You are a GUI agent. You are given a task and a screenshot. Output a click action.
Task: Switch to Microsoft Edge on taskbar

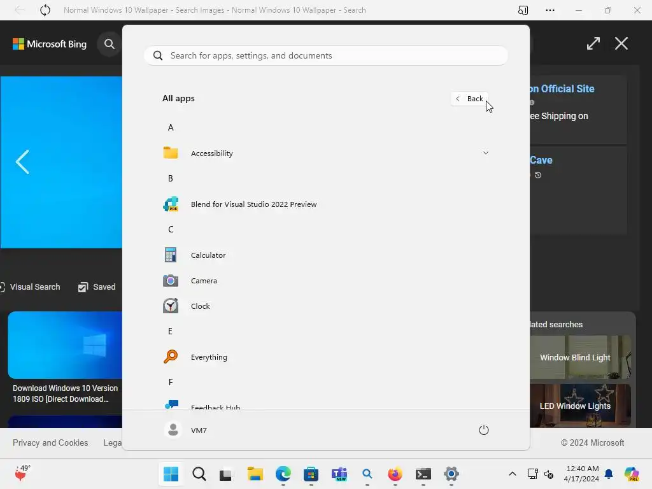(283, 474)
